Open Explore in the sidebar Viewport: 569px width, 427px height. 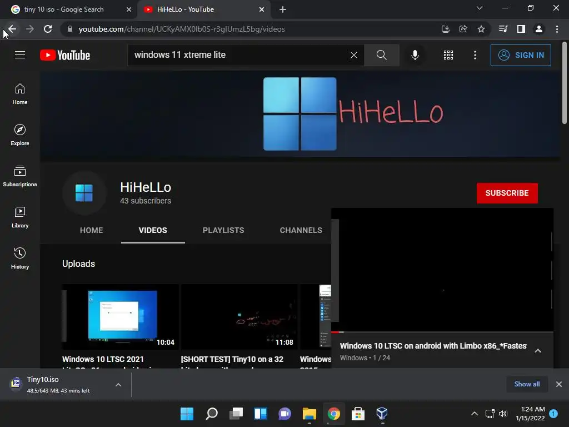20,135
